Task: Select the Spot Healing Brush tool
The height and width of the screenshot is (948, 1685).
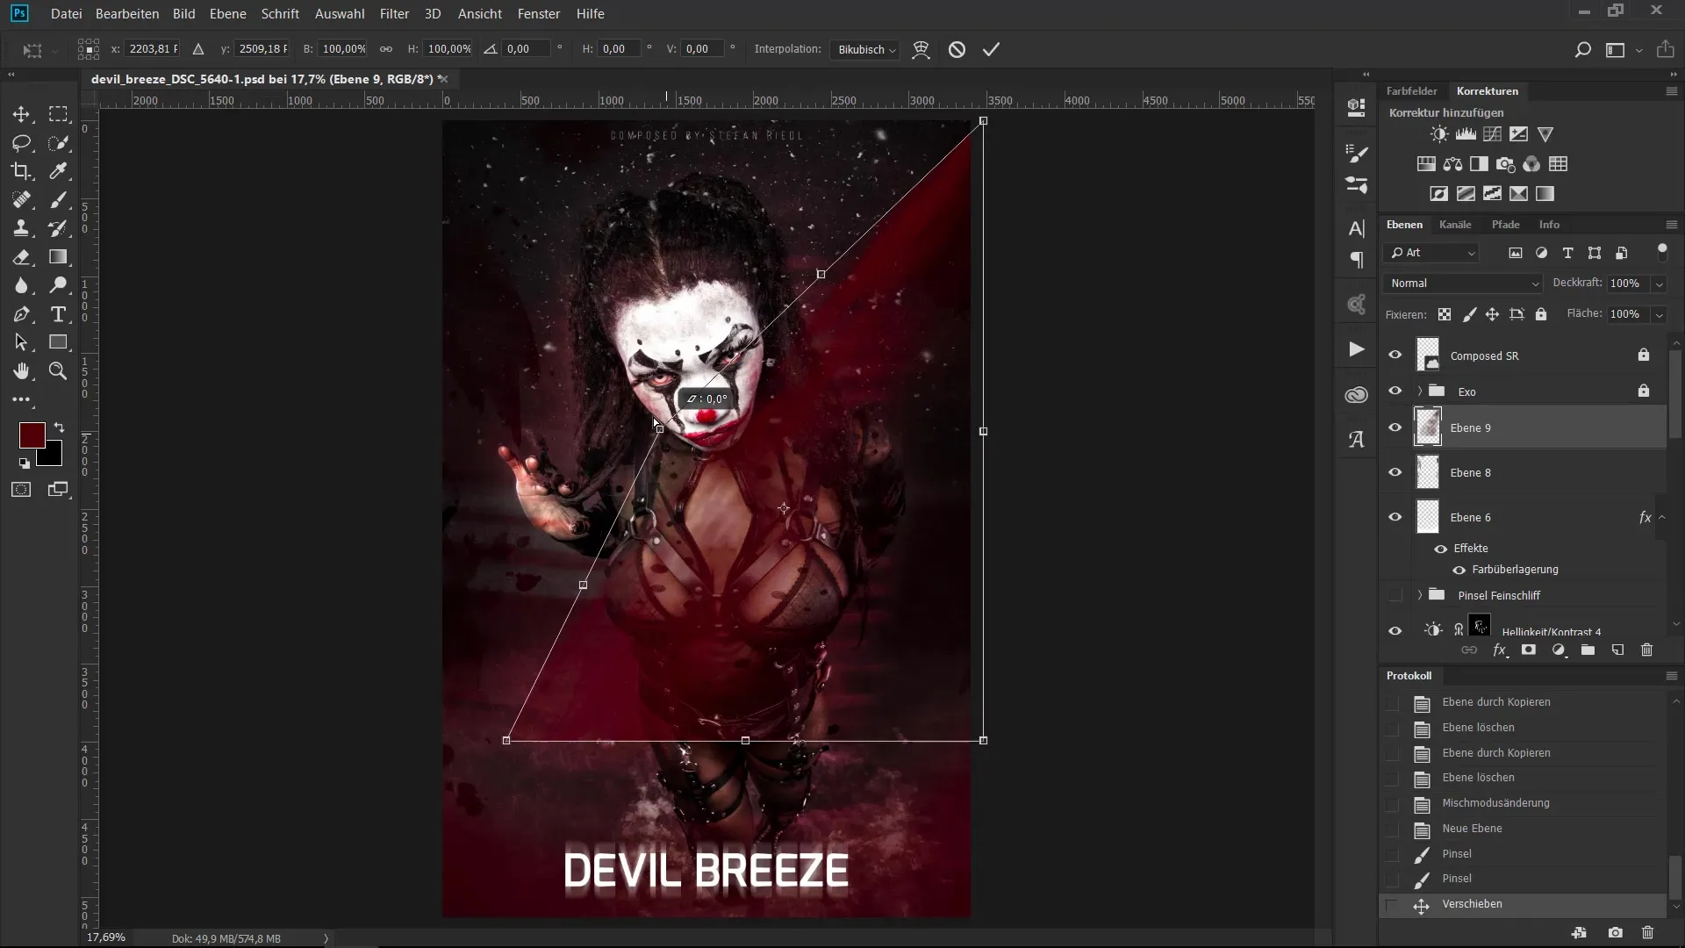Action: coord(21,200)
